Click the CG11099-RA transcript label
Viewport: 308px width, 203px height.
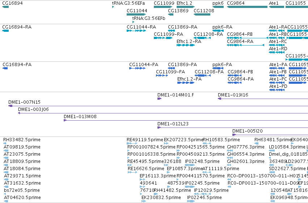(x=169, y=34)
